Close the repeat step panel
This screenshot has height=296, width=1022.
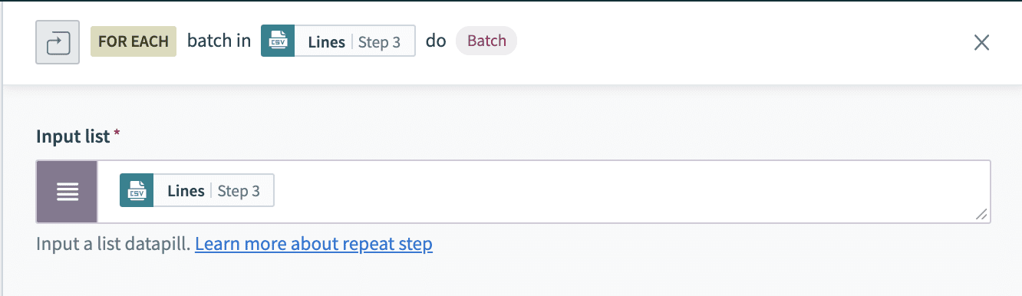point(981,42)
